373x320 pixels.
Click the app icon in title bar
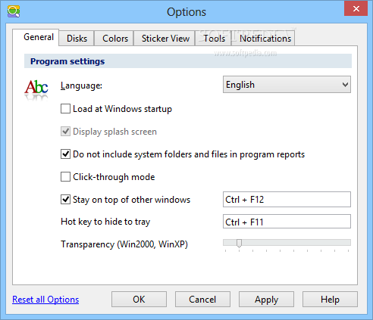(14, 11)
